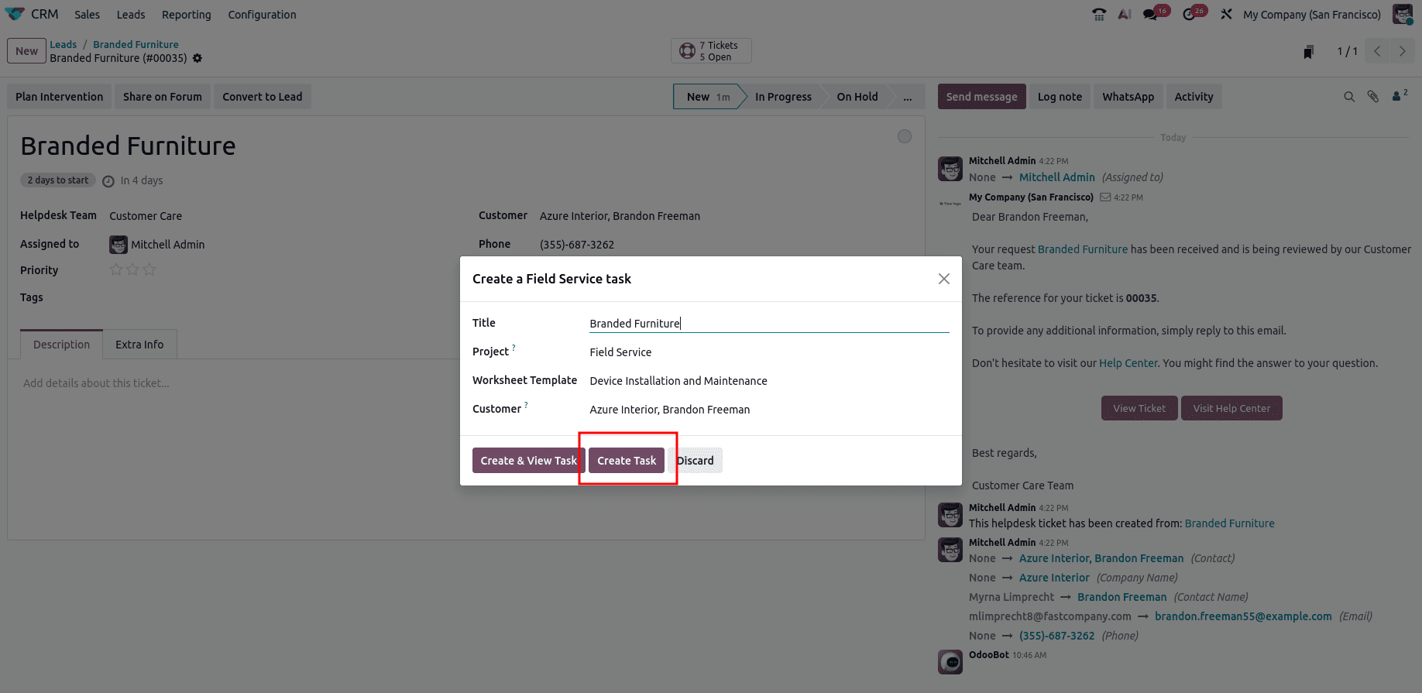Click the Title input field in dialog

pyautogui.click(x=769, y=324)
